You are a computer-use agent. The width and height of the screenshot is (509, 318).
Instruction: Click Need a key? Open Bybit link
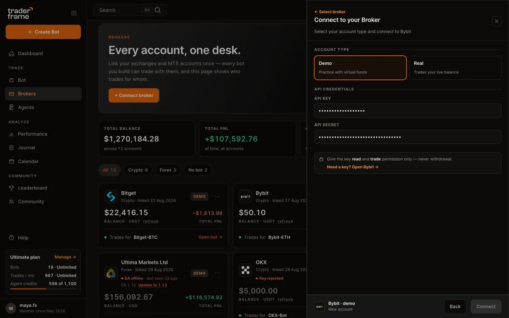353,167
